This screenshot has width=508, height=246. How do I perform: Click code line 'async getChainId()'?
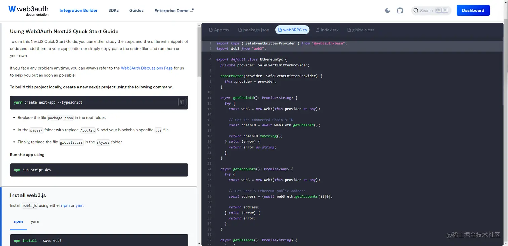coord(259,98)
